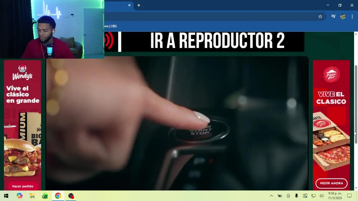This screenshot has width=358, height=201.
Task: Open the Chrome three-dot menu
Action: [x=352, y=17]
